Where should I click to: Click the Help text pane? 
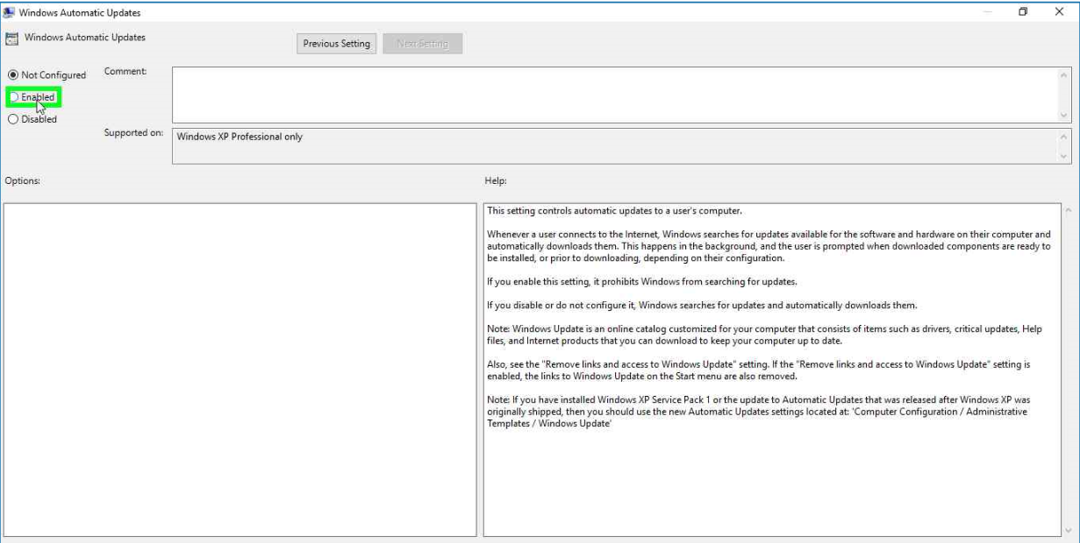click(772, 370)
